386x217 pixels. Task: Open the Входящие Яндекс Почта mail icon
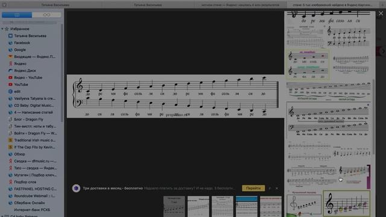tap(10, 57)
